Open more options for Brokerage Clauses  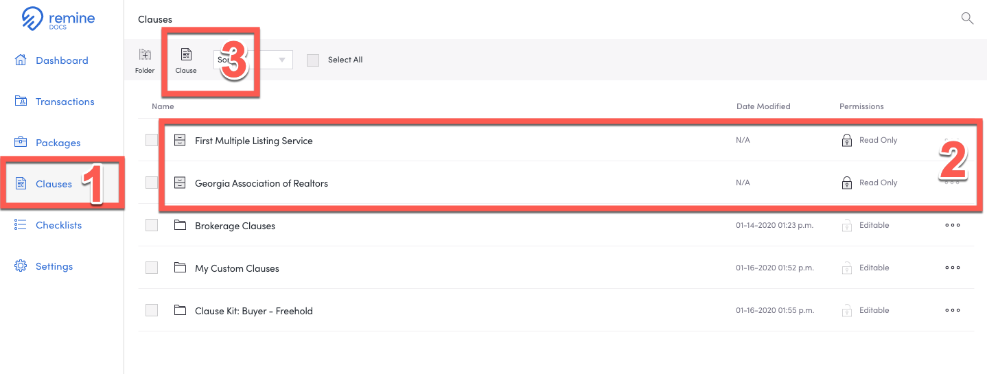[x=953, y=225]
